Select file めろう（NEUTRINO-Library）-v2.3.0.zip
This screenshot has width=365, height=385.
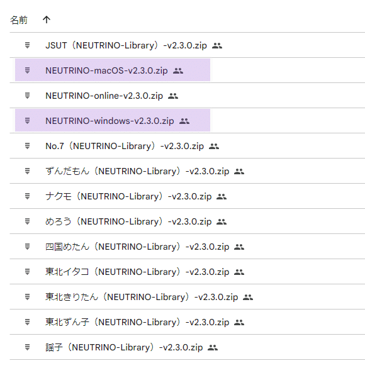pos(128,221)
